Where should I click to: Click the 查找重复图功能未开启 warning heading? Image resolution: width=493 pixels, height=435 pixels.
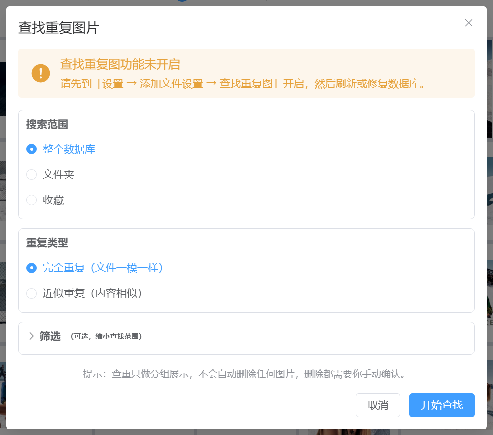pos(120,64)
